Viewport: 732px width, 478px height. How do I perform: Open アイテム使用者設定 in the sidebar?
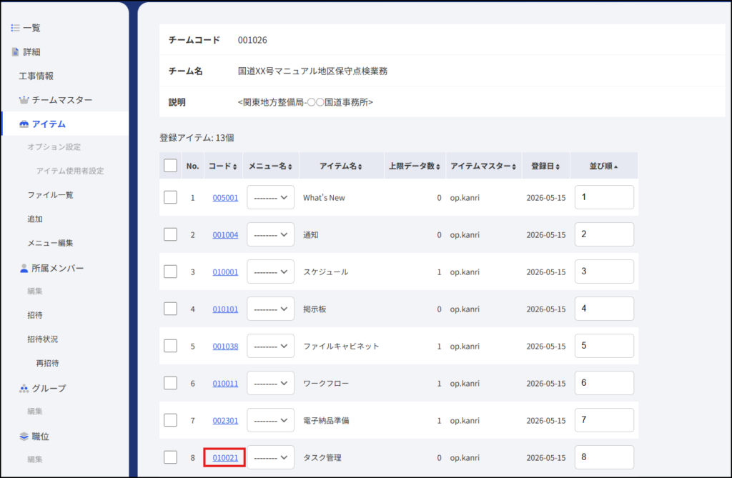coord(70,171)
